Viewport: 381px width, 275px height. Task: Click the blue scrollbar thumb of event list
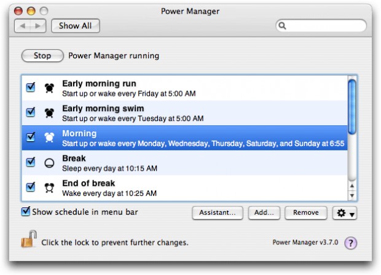[x=352, y=106]
